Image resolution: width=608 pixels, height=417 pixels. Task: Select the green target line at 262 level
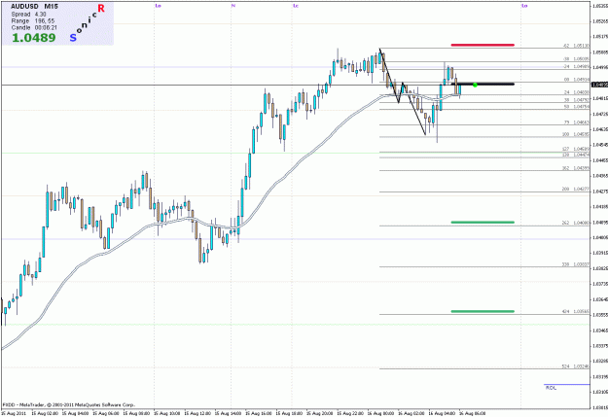coord(483,222)
